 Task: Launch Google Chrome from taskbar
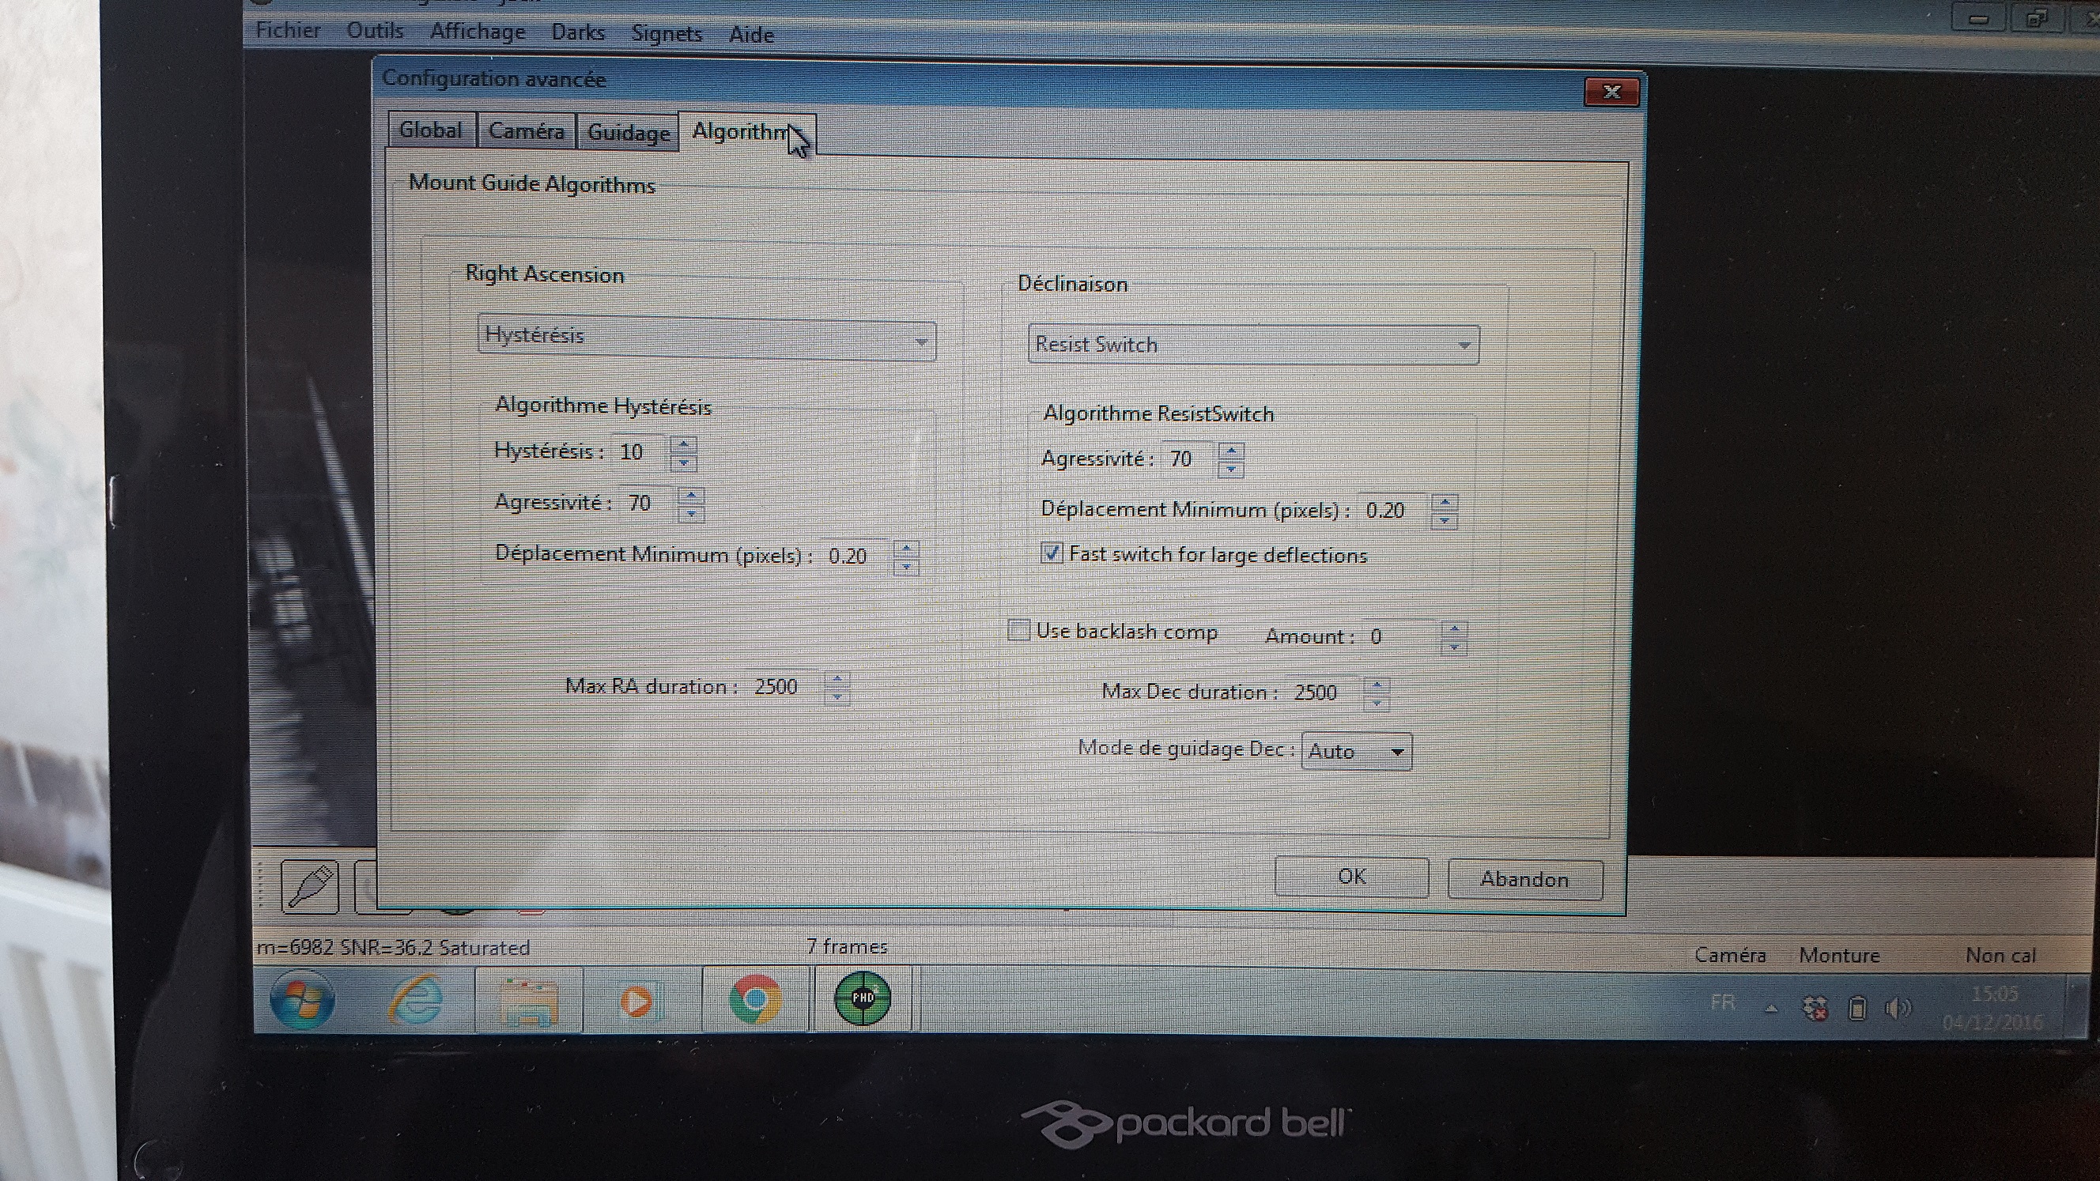pyautogui.click(x=755, y=998)
